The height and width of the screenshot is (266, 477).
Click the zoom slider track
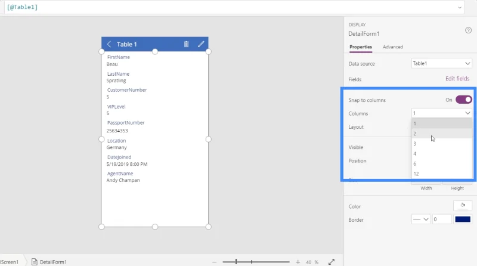point(256,262)
